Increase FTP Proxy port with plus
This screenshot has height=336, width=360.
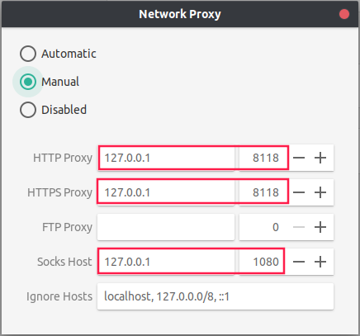[320, 227]
